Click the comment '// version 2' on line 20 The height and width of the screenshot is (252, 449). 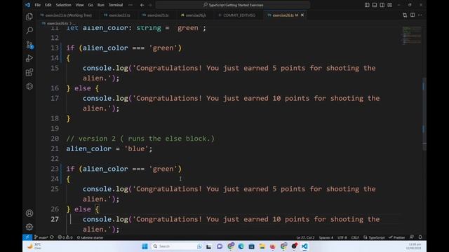click(x=91, y=139)
